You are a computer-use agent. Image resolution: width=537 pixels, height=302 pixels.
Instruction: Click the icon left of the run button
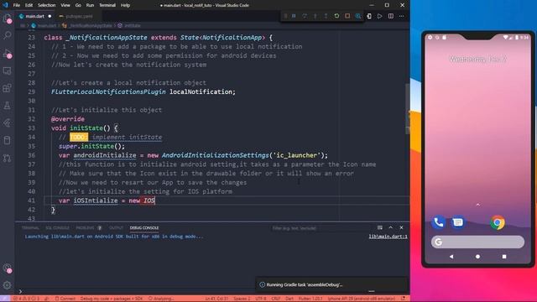click(369, 16)
